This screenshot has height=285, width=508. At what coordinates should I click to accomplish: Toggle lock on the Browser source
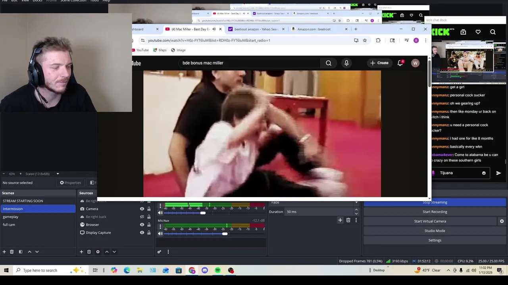pyautogui.click(x=149, y=225)
